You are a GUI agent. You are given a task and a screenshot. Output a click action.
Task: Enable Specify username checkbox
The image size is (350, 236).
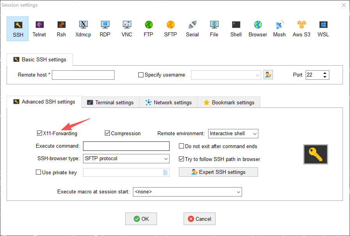pos(141,75)
